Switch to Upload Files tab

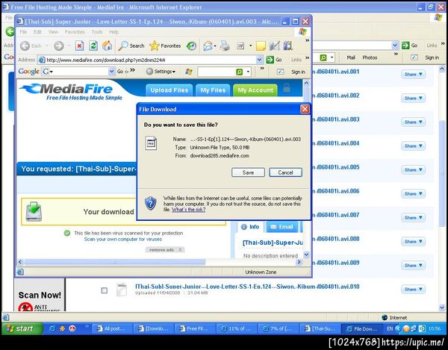coord(169,90)
